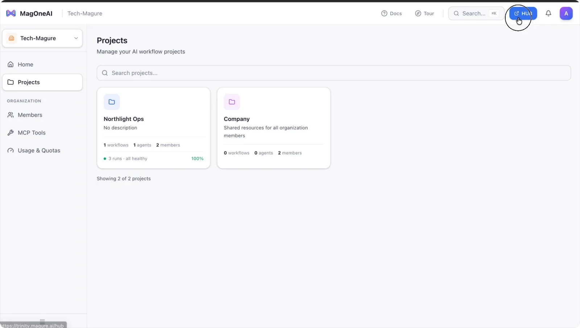Open Usage & Quotas page
This screenshot has width=580, height=328.
tap(42, 150)
